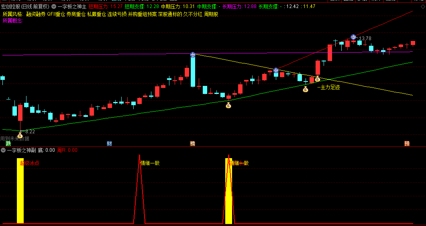Click the 8.22 low price label
This screenshot has height=226, width=426.
point(30,132)
